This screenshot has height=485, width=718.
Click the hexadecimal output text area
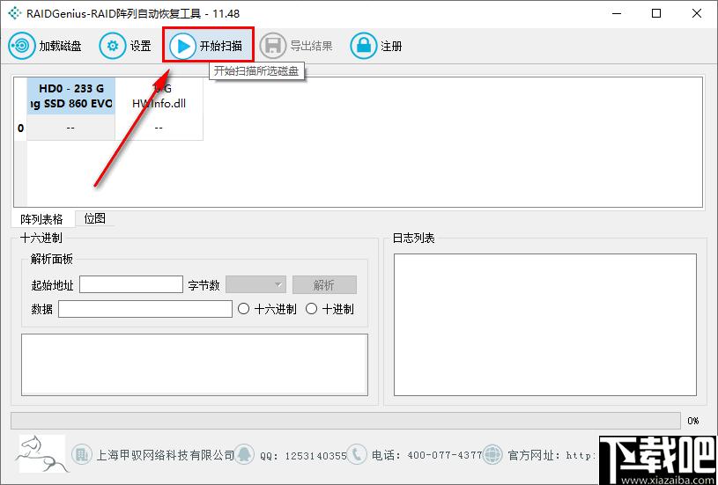coord(195,364)
